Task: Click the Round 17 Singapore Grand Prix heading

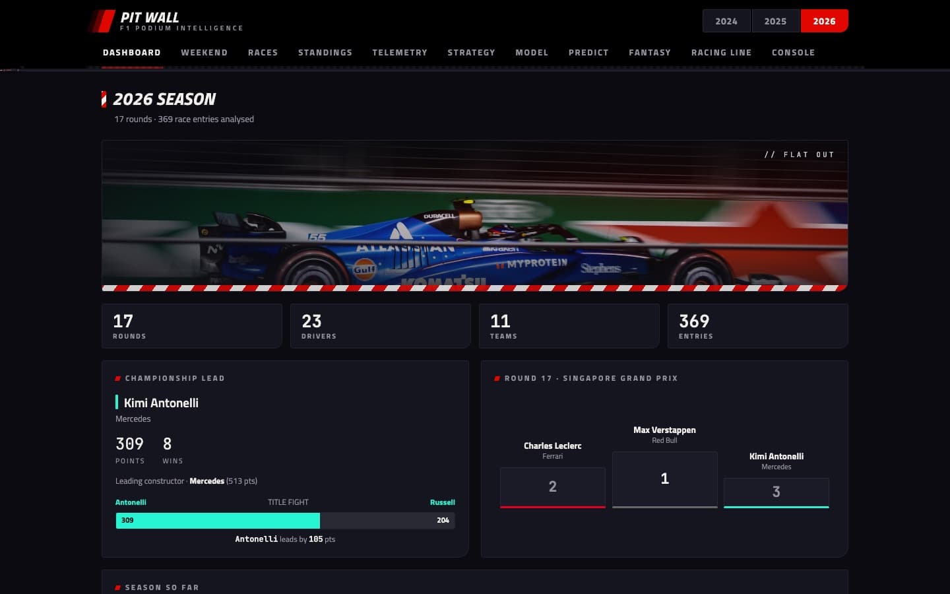Action: pos(591,379)
